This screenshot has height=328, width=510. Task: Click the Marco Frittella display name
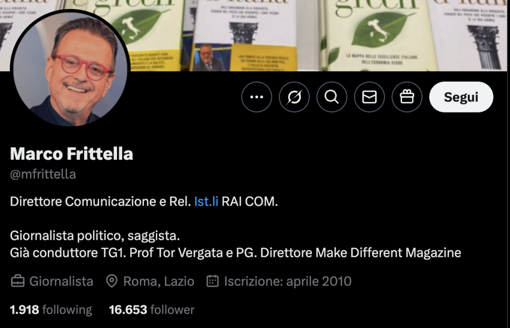(x=72, y=154)
